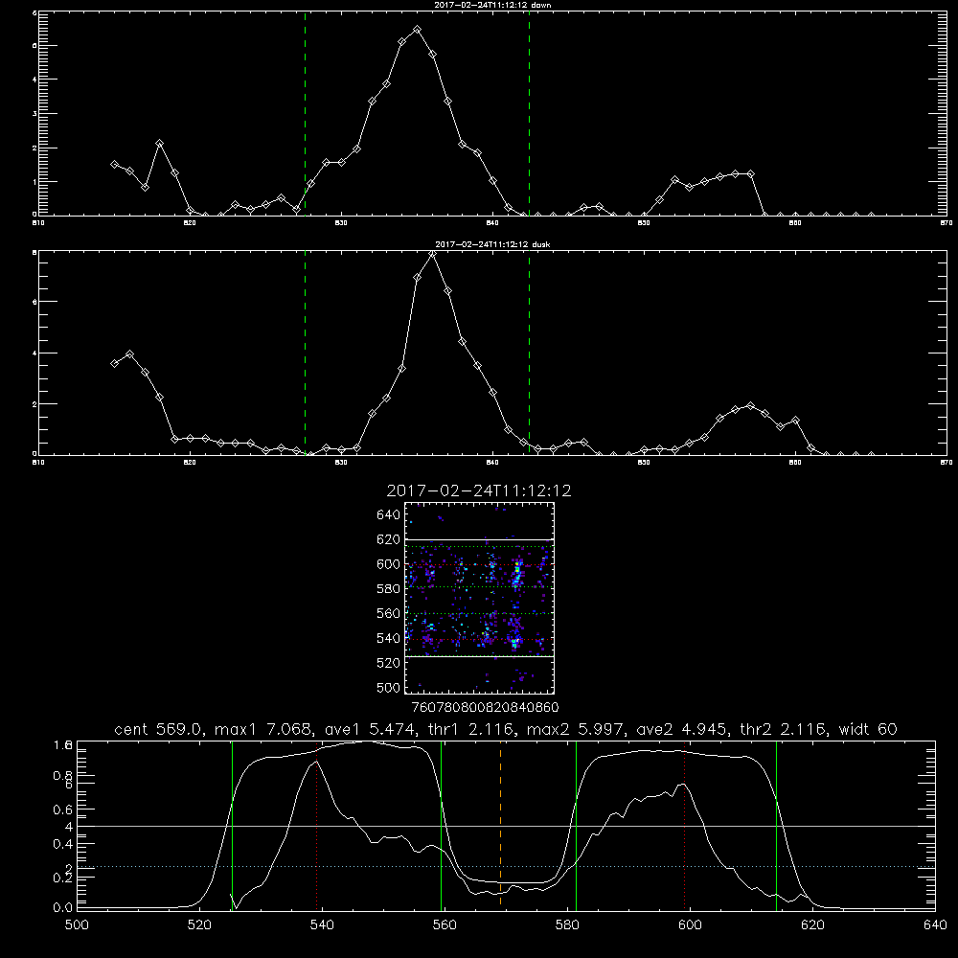Click solid white line near 618 in color image
The image size is (958, 958).
(x=479, y=540)
